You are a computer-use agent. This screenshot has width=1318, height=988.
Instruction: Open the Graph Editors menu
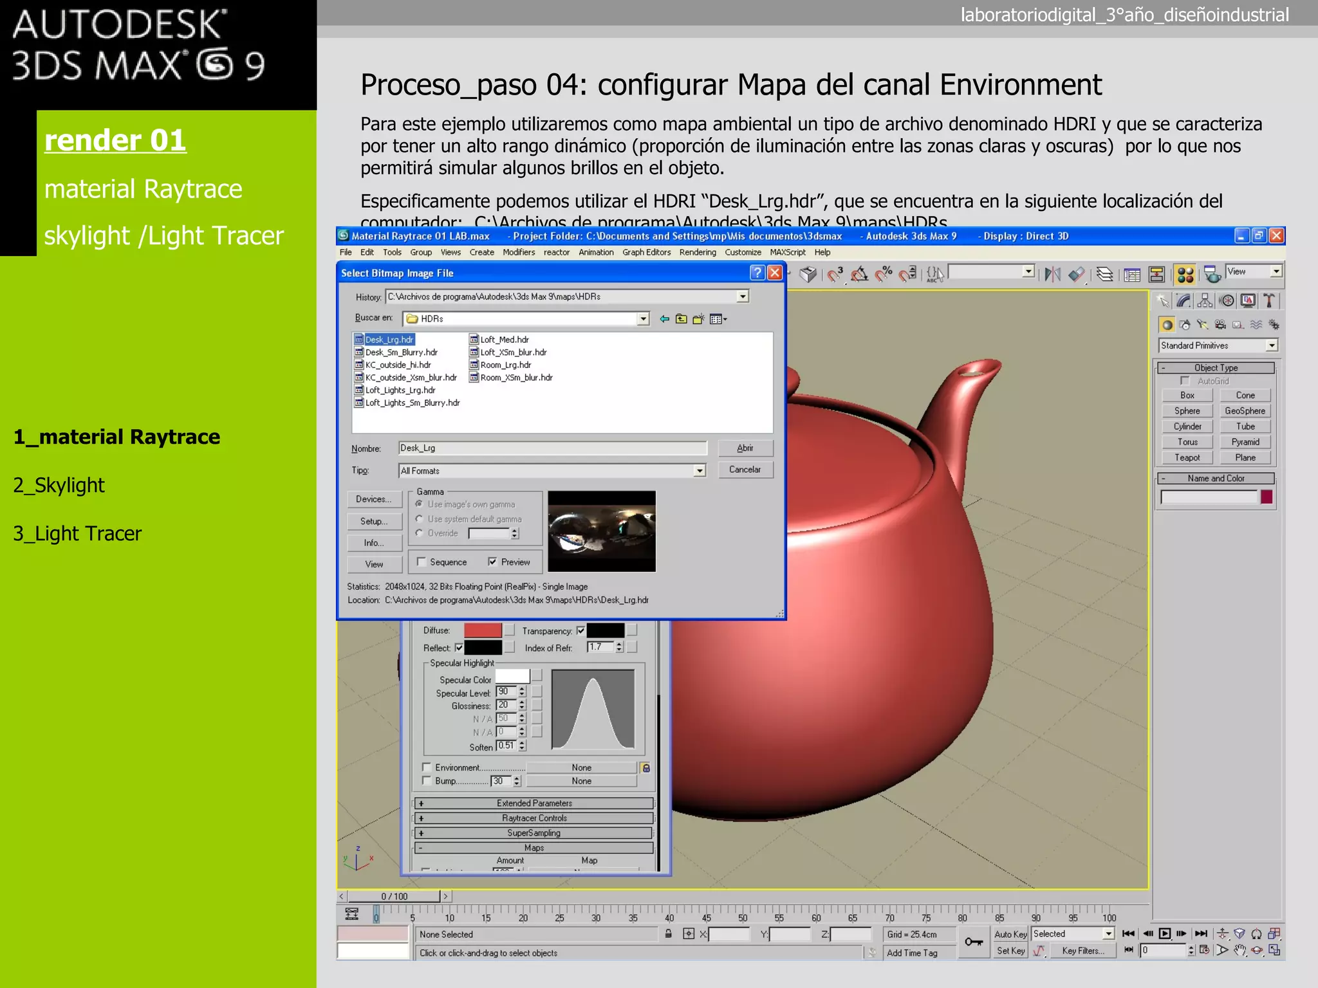tap(646, 252)
